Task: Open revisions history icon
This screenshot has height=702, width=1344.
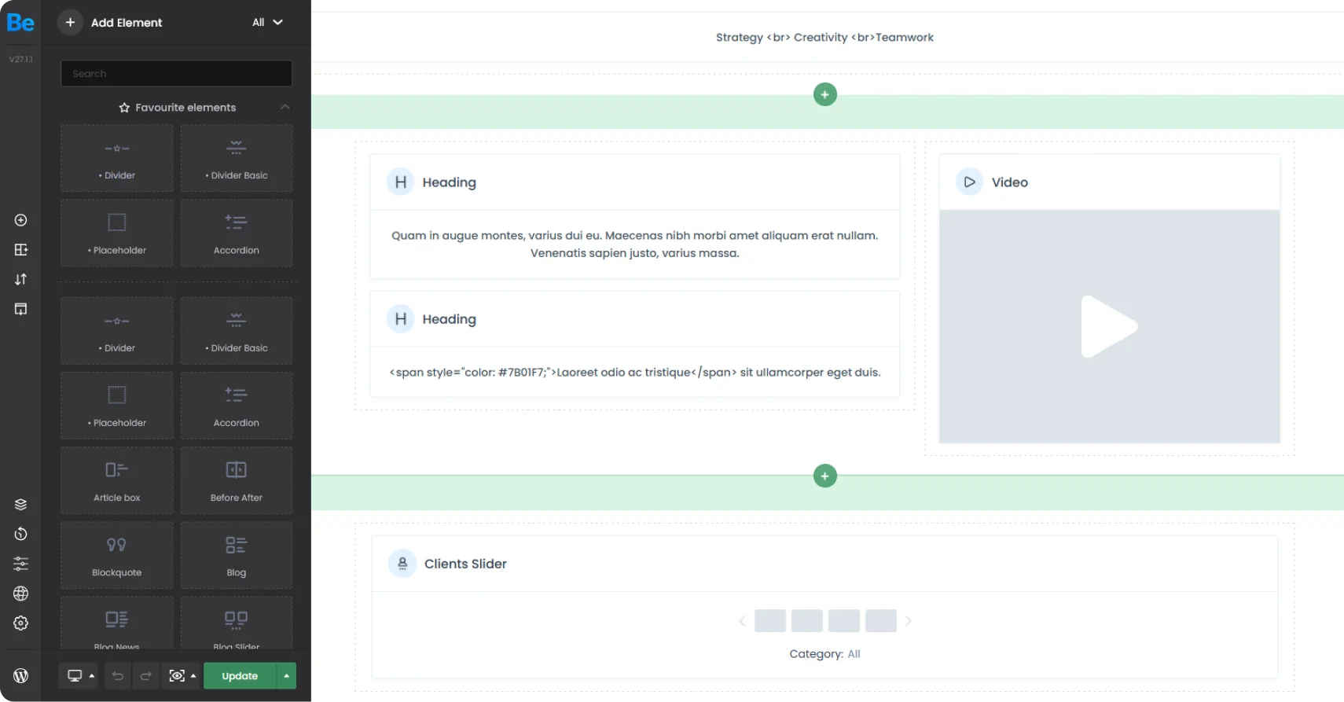Action: (x=21, y=535)
